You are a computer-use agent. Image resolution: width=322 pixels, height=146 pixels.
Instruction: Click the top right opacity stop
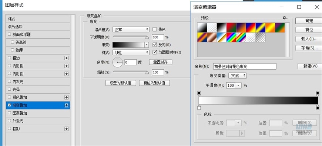click(x=318, y=94)
